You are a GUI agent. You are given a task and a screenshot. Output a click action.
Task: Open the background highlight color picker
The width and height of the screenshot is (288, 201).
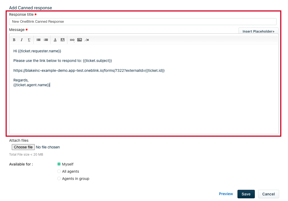pyautogui.click(x=63, y=40)
